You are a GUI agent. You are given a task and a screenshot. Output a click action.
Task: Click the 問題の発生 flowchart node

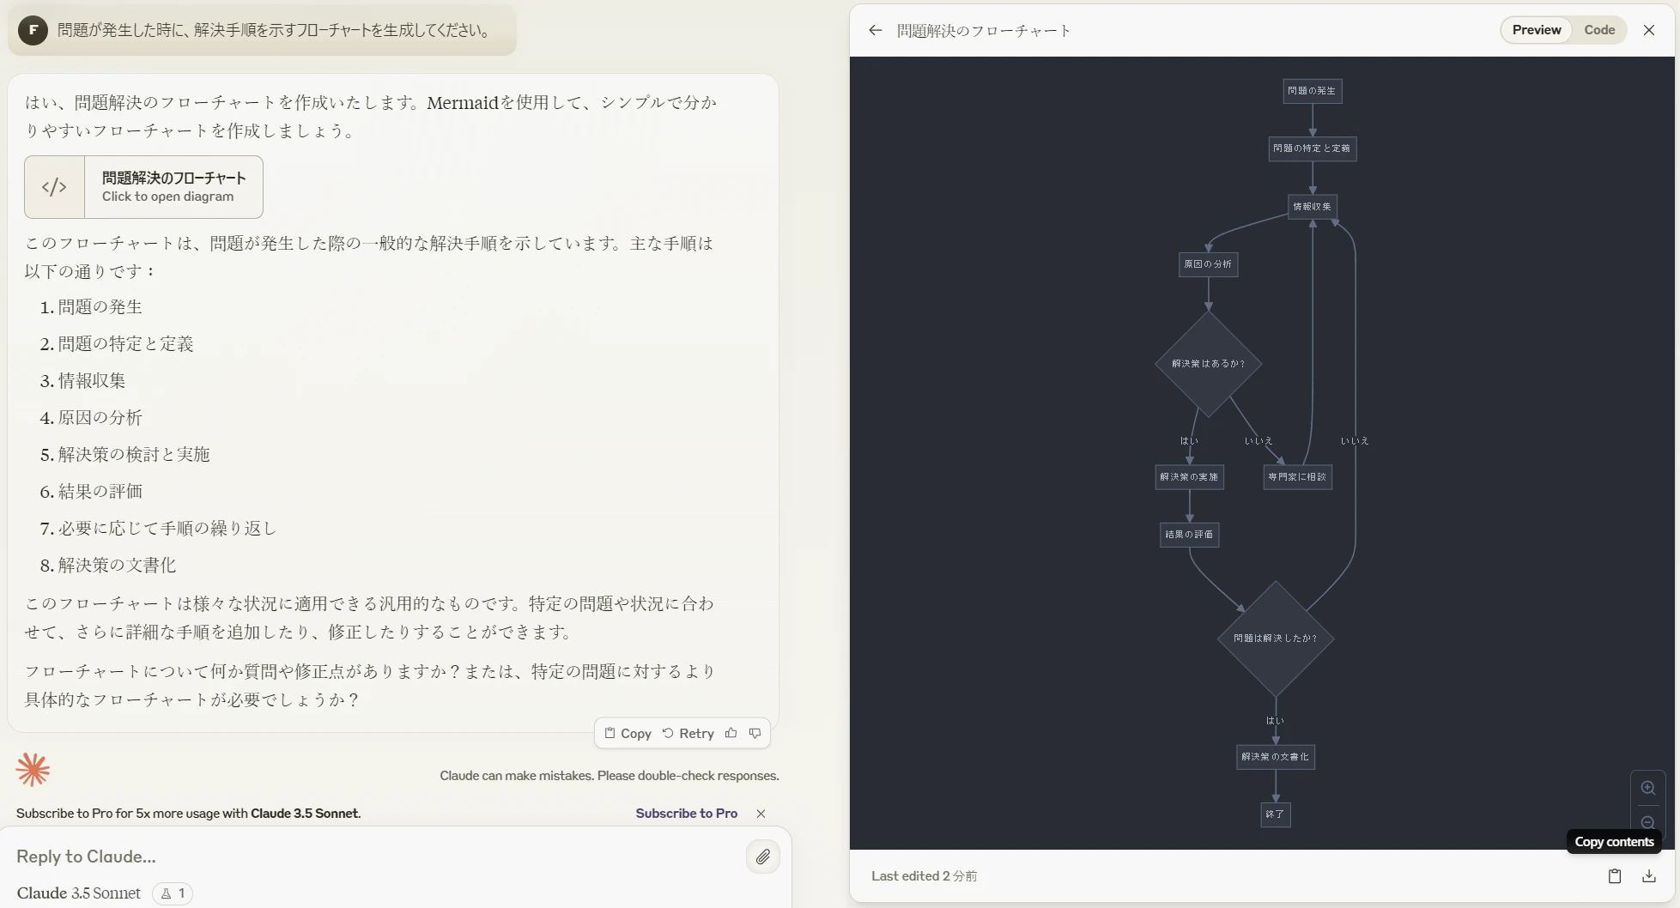coord(1312,91)
